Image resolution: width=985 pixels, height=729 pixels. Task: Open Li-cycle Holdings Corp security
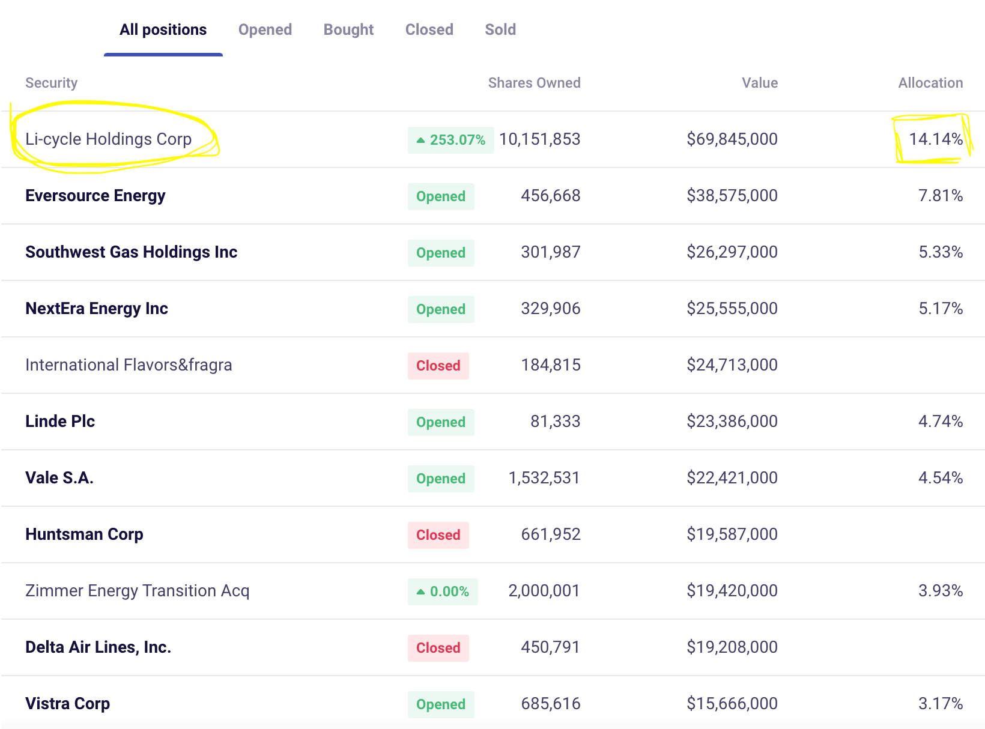[x=109, y=139]
